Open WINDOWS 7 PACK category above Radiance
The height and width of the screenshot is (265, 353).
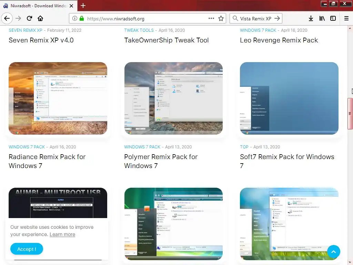(x=27, y=147)
